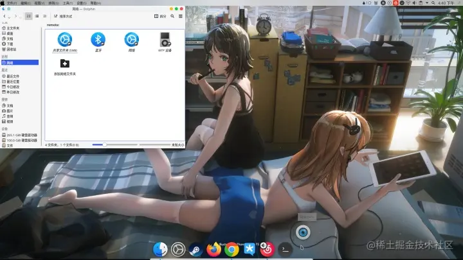Switch to details tree view mode
The height and width of the screenshot is (260, 463).
pos(45,16)
